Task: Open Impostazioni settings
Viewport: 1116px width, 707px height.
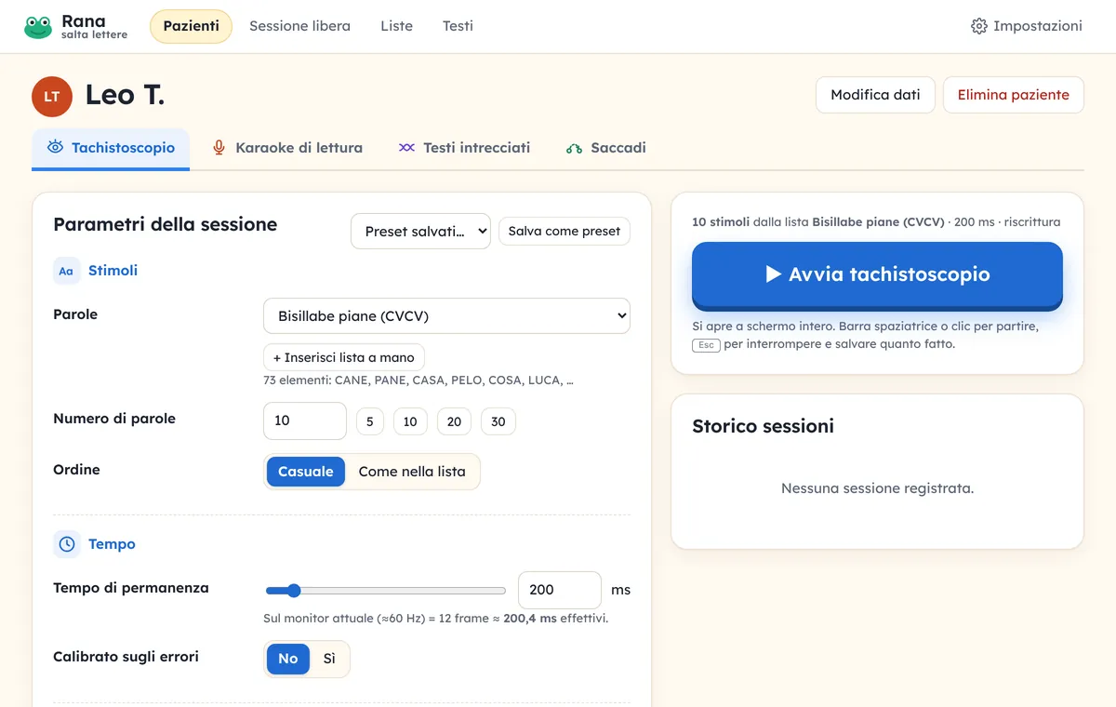Action: click(1027, 26)
